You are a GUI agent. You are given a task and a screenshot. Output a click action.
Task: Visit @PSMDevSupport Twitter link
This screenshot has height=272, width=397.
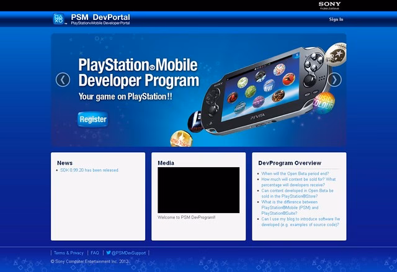pos(128,253)
